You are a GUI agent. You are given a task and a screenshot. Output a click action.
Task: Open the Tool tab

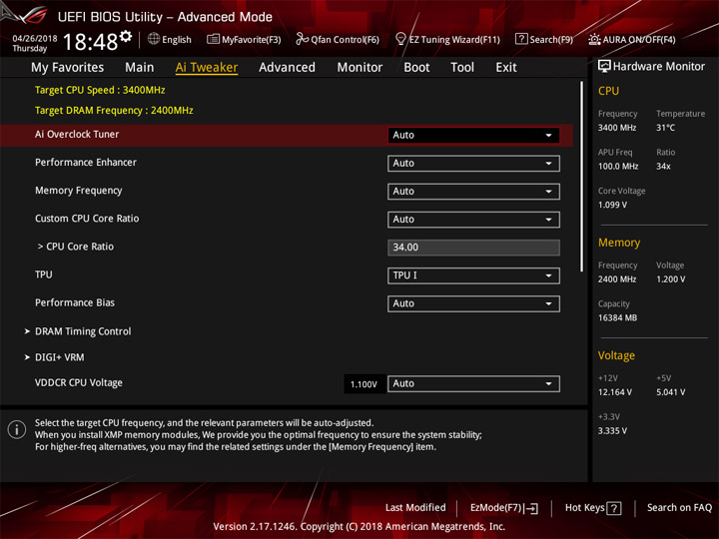click(x=462, y=68)
